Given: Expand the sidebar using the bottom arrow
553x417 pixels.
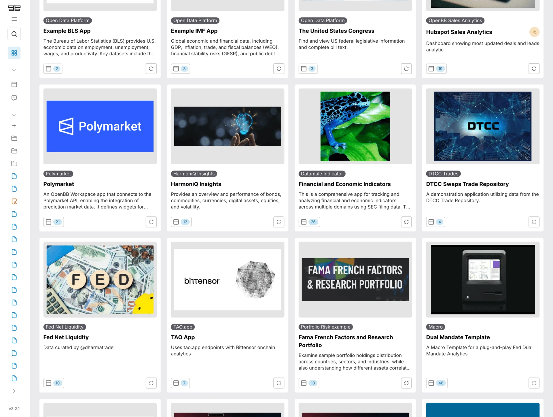Looking at the screenshot, I should tap(14, 391).
